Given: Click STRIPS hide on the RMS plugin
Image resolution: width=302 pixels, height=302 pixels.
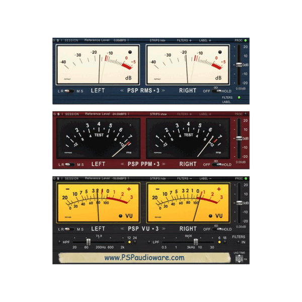Looking at the screenshot, I should coord(158,40).
